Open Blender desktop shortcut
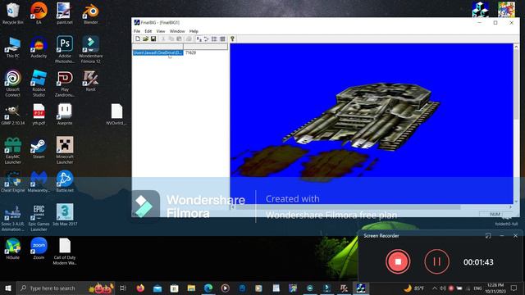 [x=91, y=14]
